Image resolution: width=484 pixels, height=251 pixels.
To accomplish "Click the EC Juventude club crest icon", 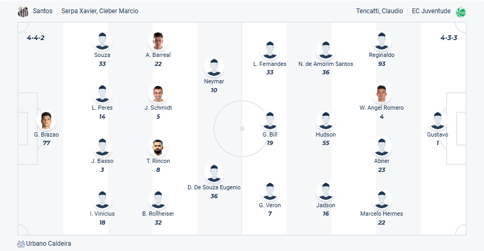I will point(461,11).
